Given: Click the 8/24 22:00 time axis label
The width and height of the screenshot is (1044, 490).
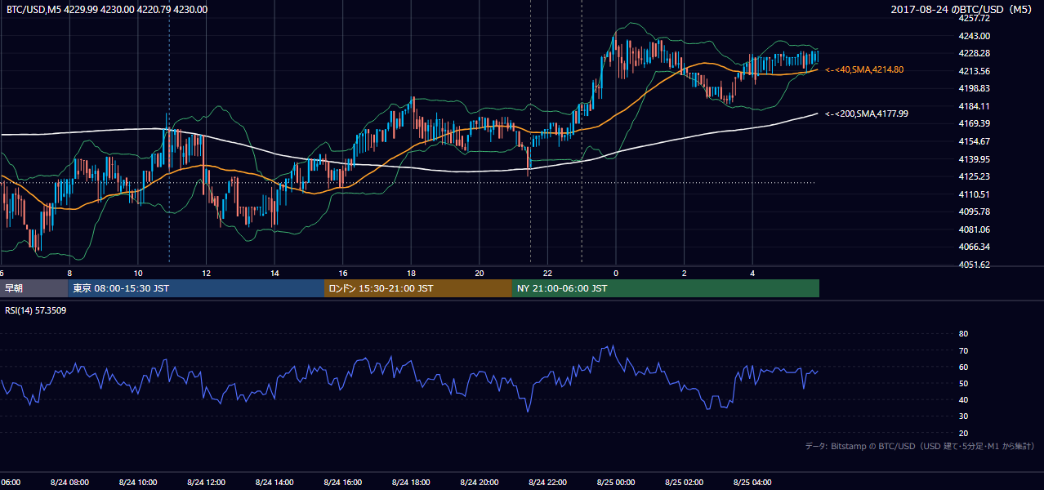Looking at the screenshot, I should [547, 483].
